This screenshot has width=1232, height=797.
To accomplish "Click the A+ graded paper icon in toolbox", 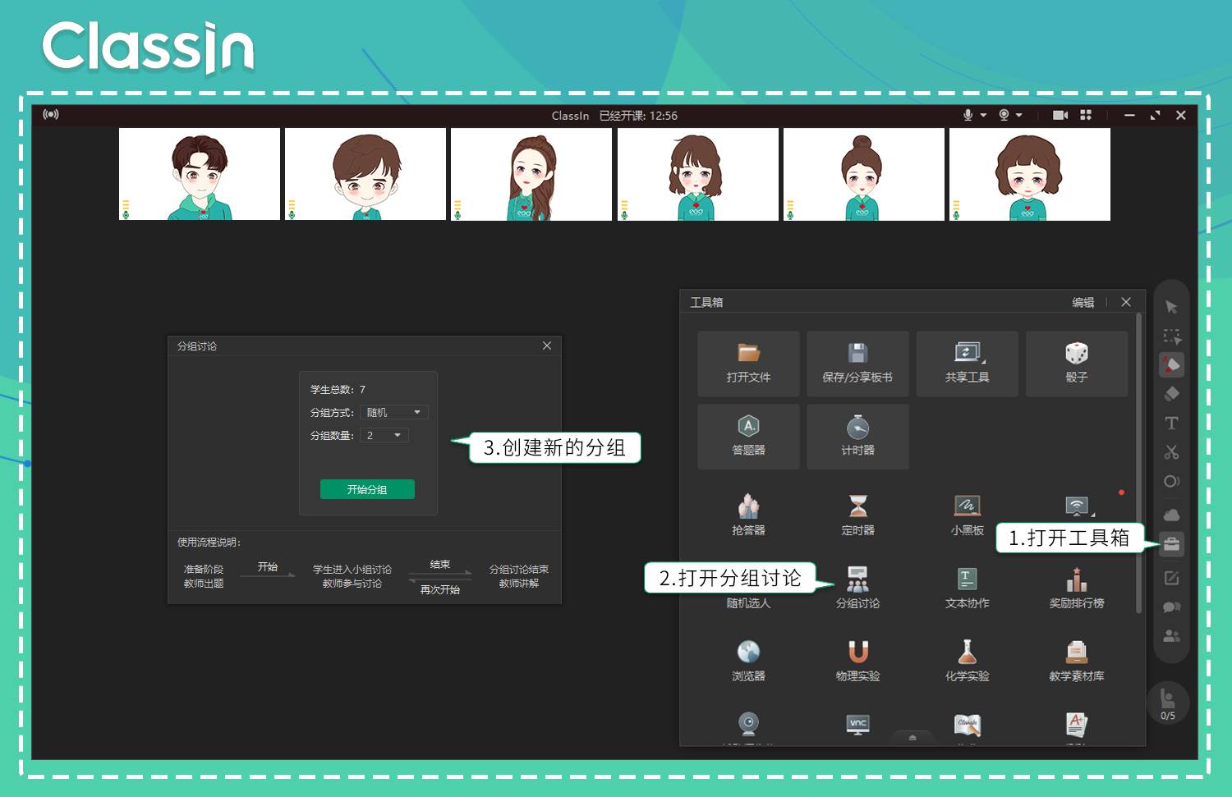I will (x=1076, y=724).
